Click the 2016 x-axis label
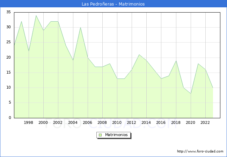 click(x=161, y=123)
